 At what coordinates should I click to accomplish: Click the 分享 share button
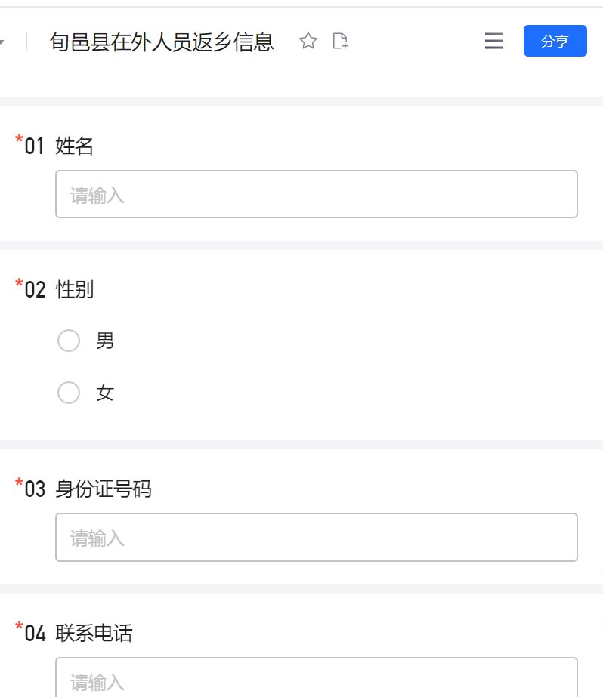[555, 42]
